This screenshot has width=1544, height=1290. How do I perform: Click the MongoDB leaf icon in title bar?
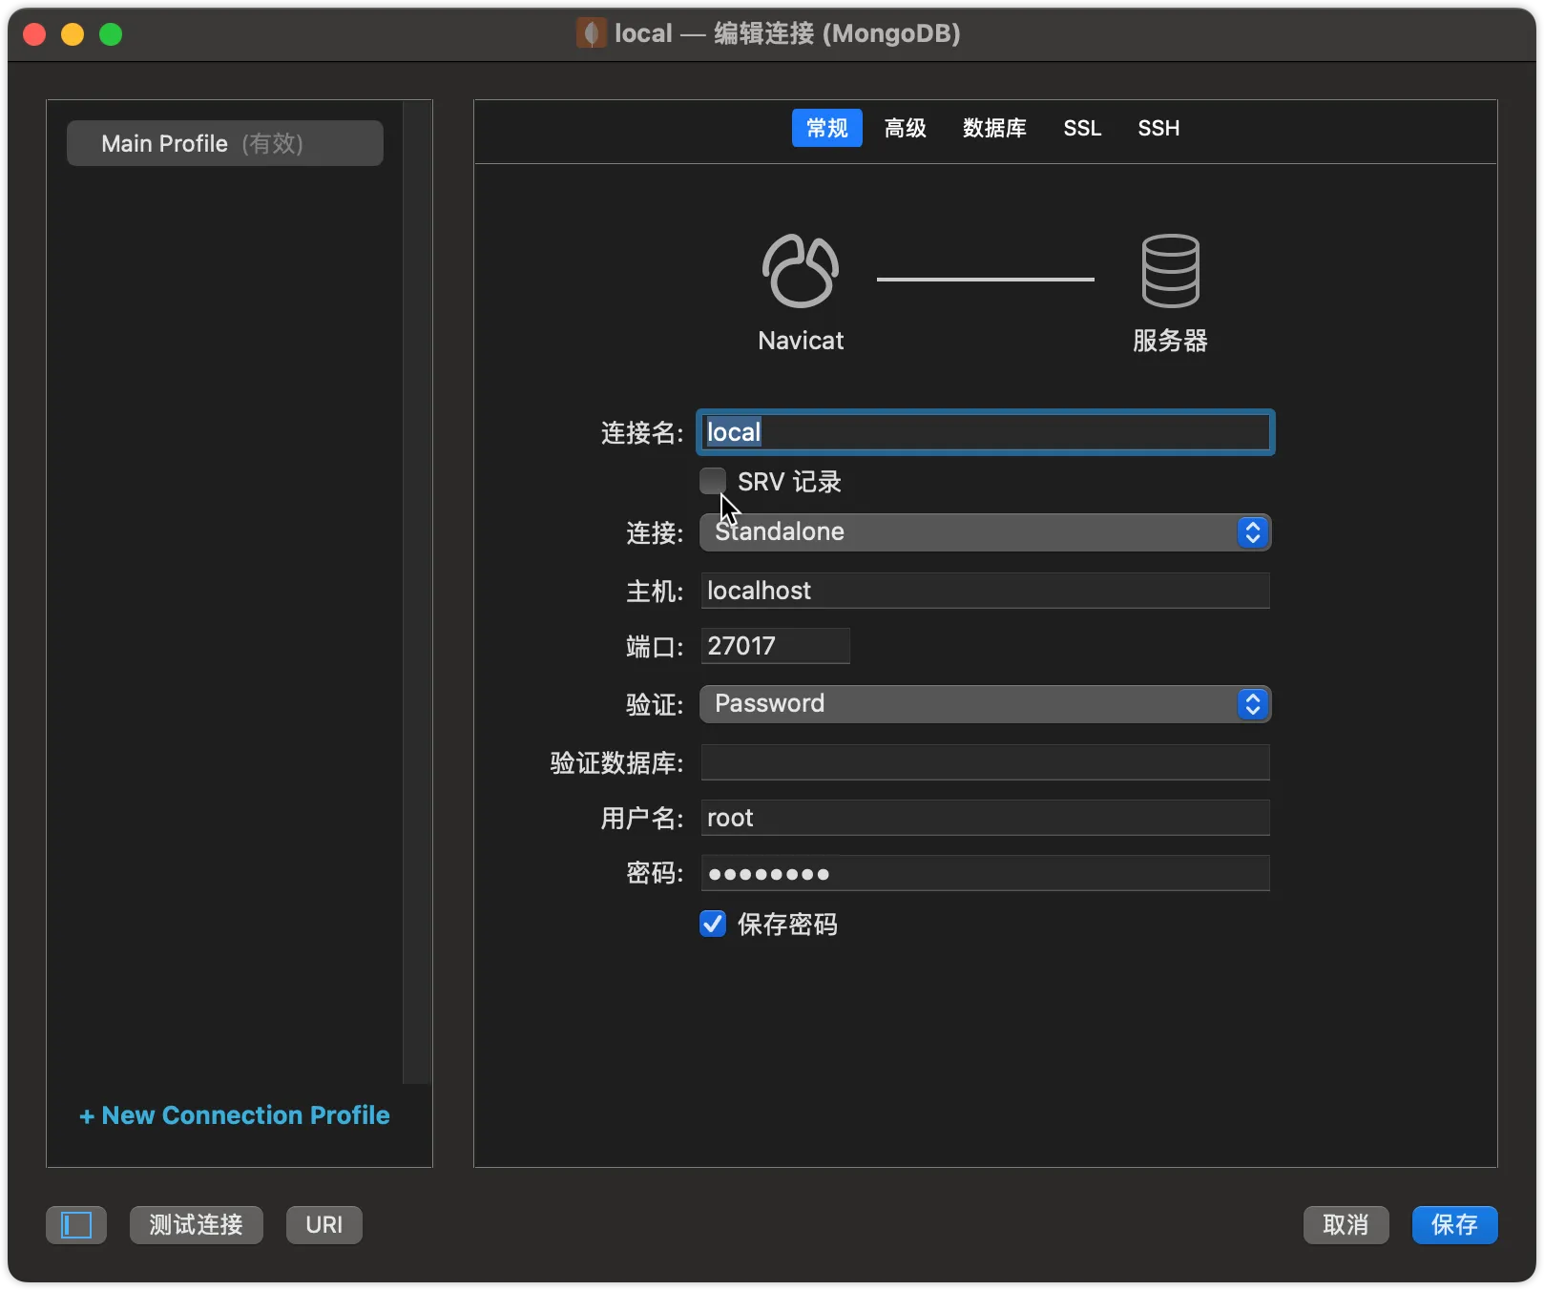[591, 33]
